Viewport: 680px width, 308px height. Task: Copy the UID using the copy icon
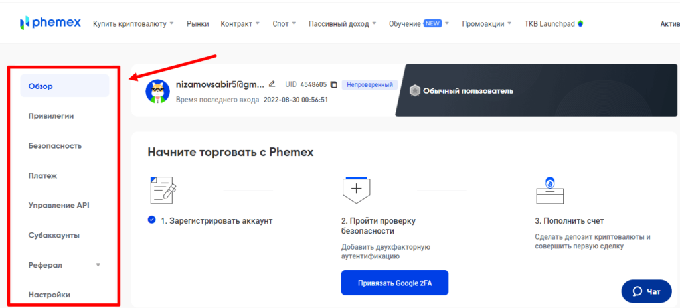click(334, 85)
